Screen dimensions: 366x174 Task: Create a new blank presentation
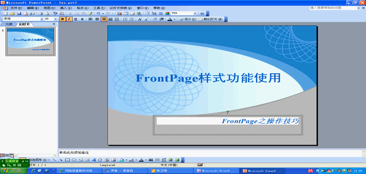[6, 13]
